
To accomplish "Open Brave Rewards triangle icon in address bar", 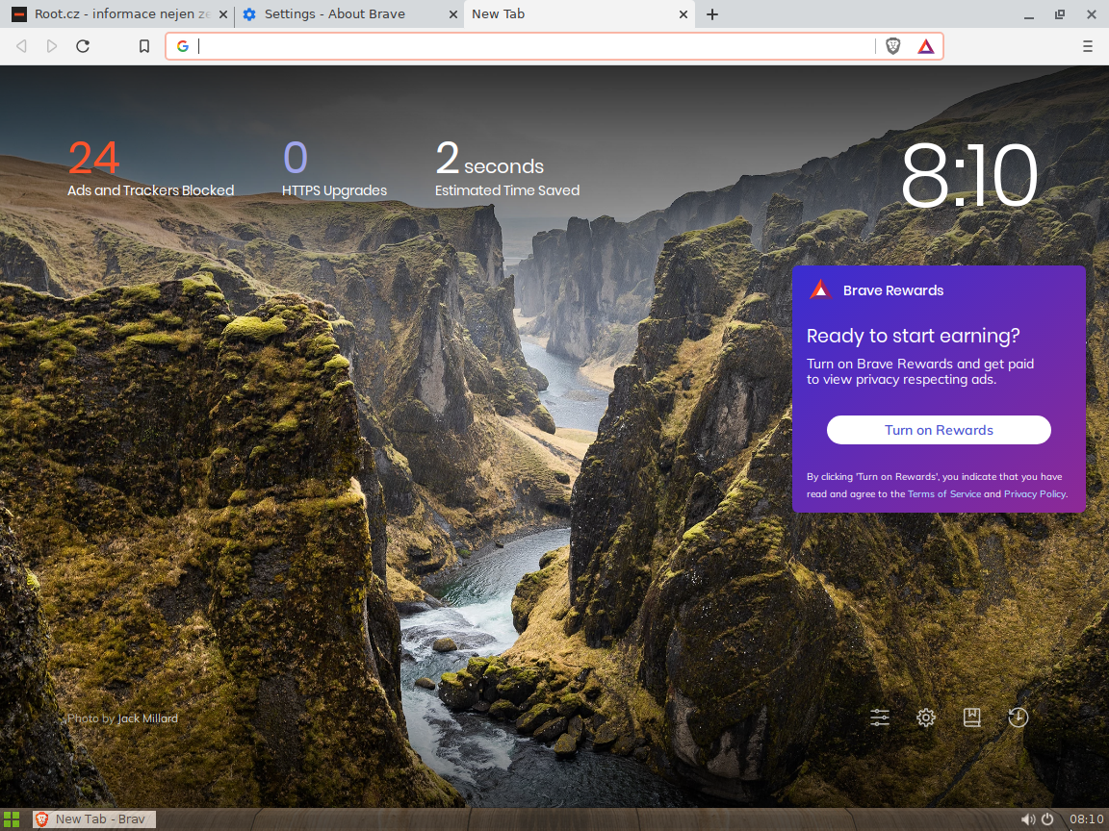I will 926,46.
